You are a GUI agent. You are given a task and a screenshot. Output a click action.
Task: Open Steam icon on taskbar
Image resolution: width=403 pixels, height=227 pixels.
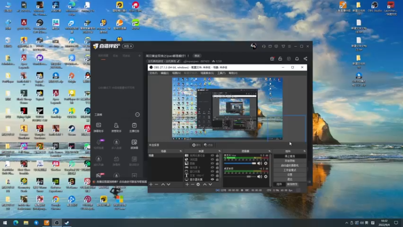pos(67,222)
